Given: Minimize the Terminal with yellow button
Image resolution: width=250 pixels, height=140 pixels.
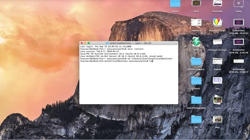Looking at the screenshot, I should [85, 43].
